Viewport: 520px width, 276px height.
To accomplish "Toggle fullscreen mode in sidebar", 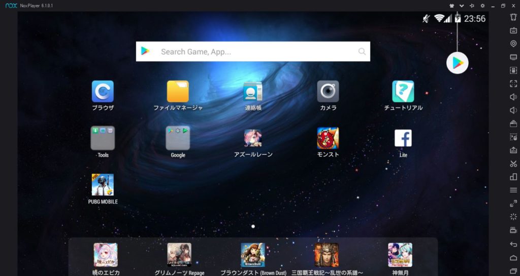I will [513, 84].
